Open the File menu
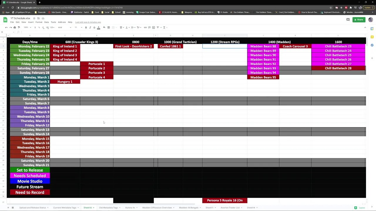This screenshot has height=211, width=376. click(12, 22)
